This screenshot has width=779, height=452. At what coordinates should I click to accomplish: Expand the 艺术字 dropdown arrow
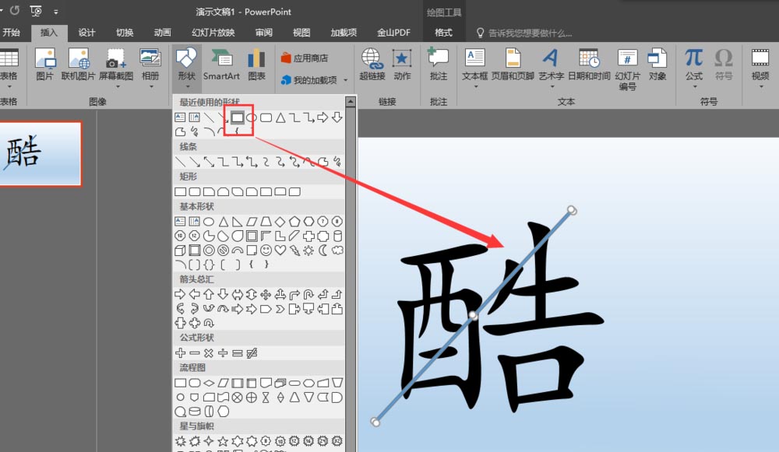[x=552, y=87]
